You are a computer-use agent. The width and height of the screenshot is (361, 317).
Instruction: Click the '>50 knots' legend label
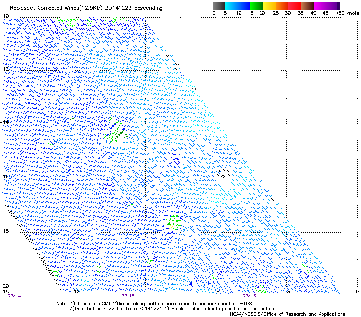pyautogui.click(x=347, y=13)
